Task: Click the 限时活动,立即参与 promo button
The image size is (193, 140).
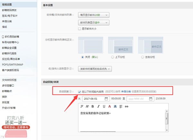Action: [x=16, y=127]
